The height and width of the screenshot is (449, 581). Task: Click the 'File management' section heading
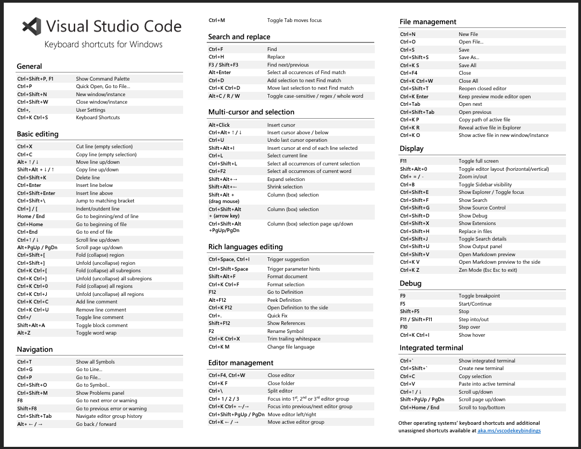point(428,22)
